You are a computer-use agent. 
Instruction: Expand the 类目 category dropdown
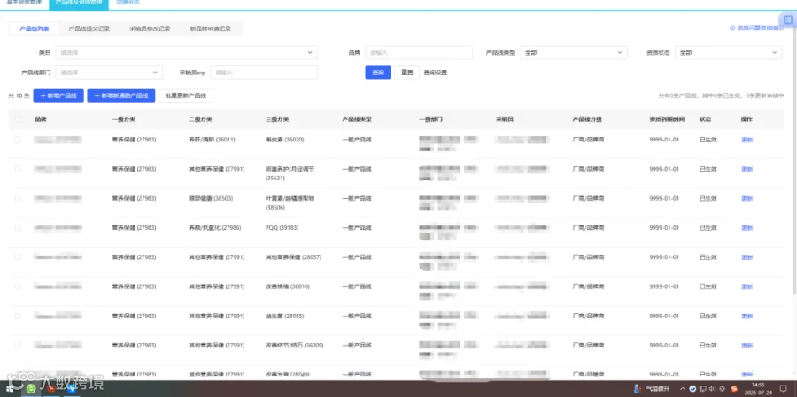[x=186, y=52]
